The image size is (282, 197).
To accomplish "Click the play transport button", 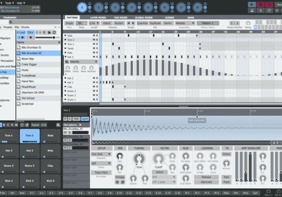I will 252,5.
